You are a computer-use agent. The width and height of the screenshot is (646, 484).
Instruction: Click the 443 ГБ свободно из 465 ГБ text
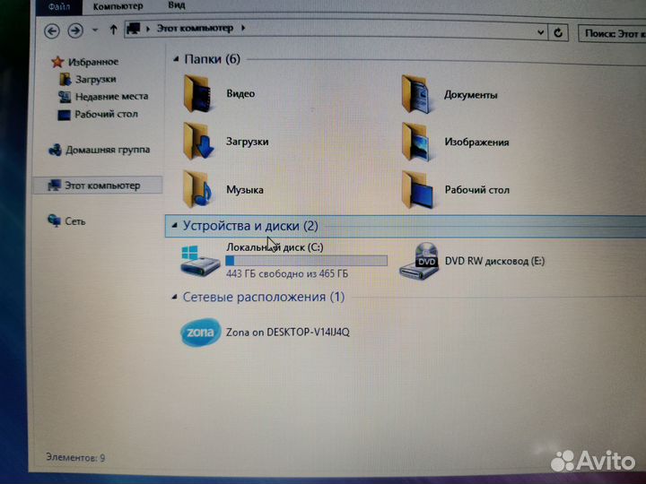click(x=287, y=273)
